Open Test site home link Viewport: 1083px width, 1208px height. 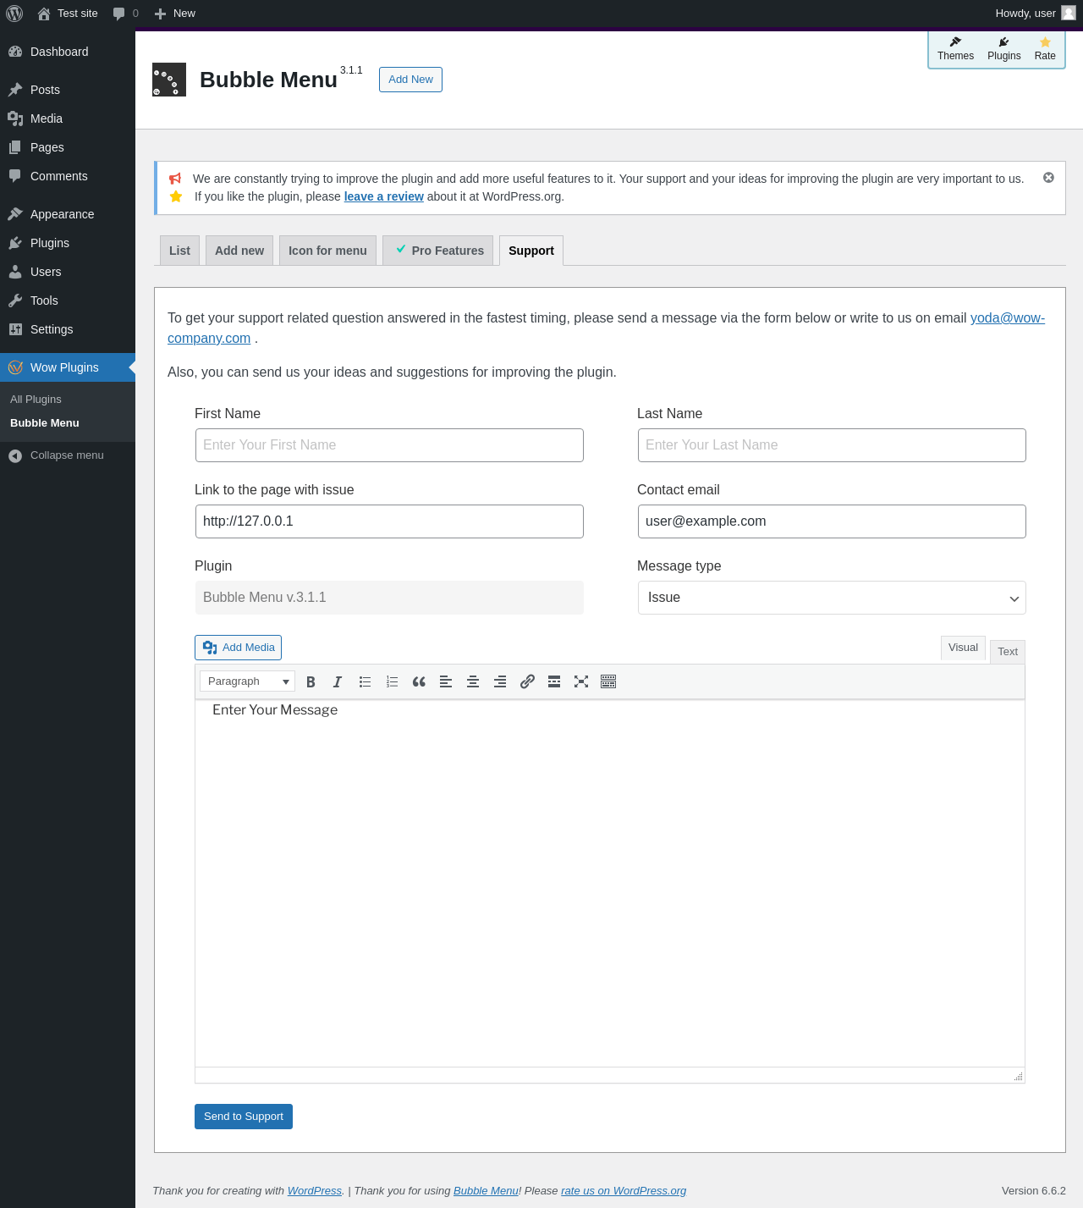(68, 14)
